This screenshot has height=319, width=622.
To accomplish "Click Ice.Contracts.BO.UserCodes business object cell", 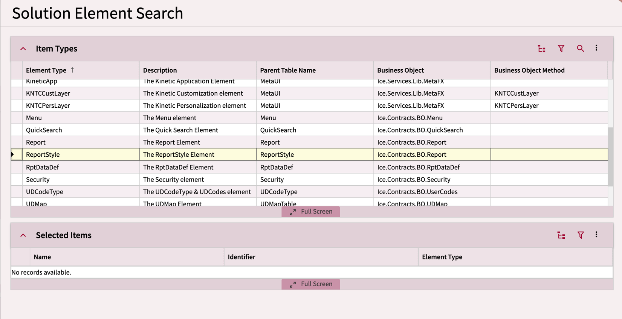I will point(432,192).
